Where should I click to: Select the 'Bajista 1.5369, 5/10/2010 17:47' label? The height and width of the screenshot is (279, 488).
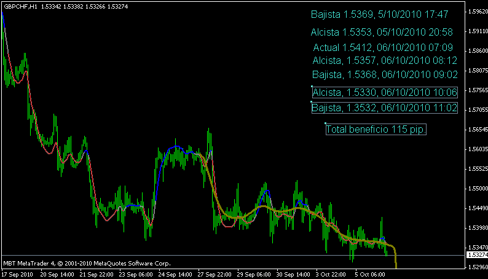click(x=379, y=14)
